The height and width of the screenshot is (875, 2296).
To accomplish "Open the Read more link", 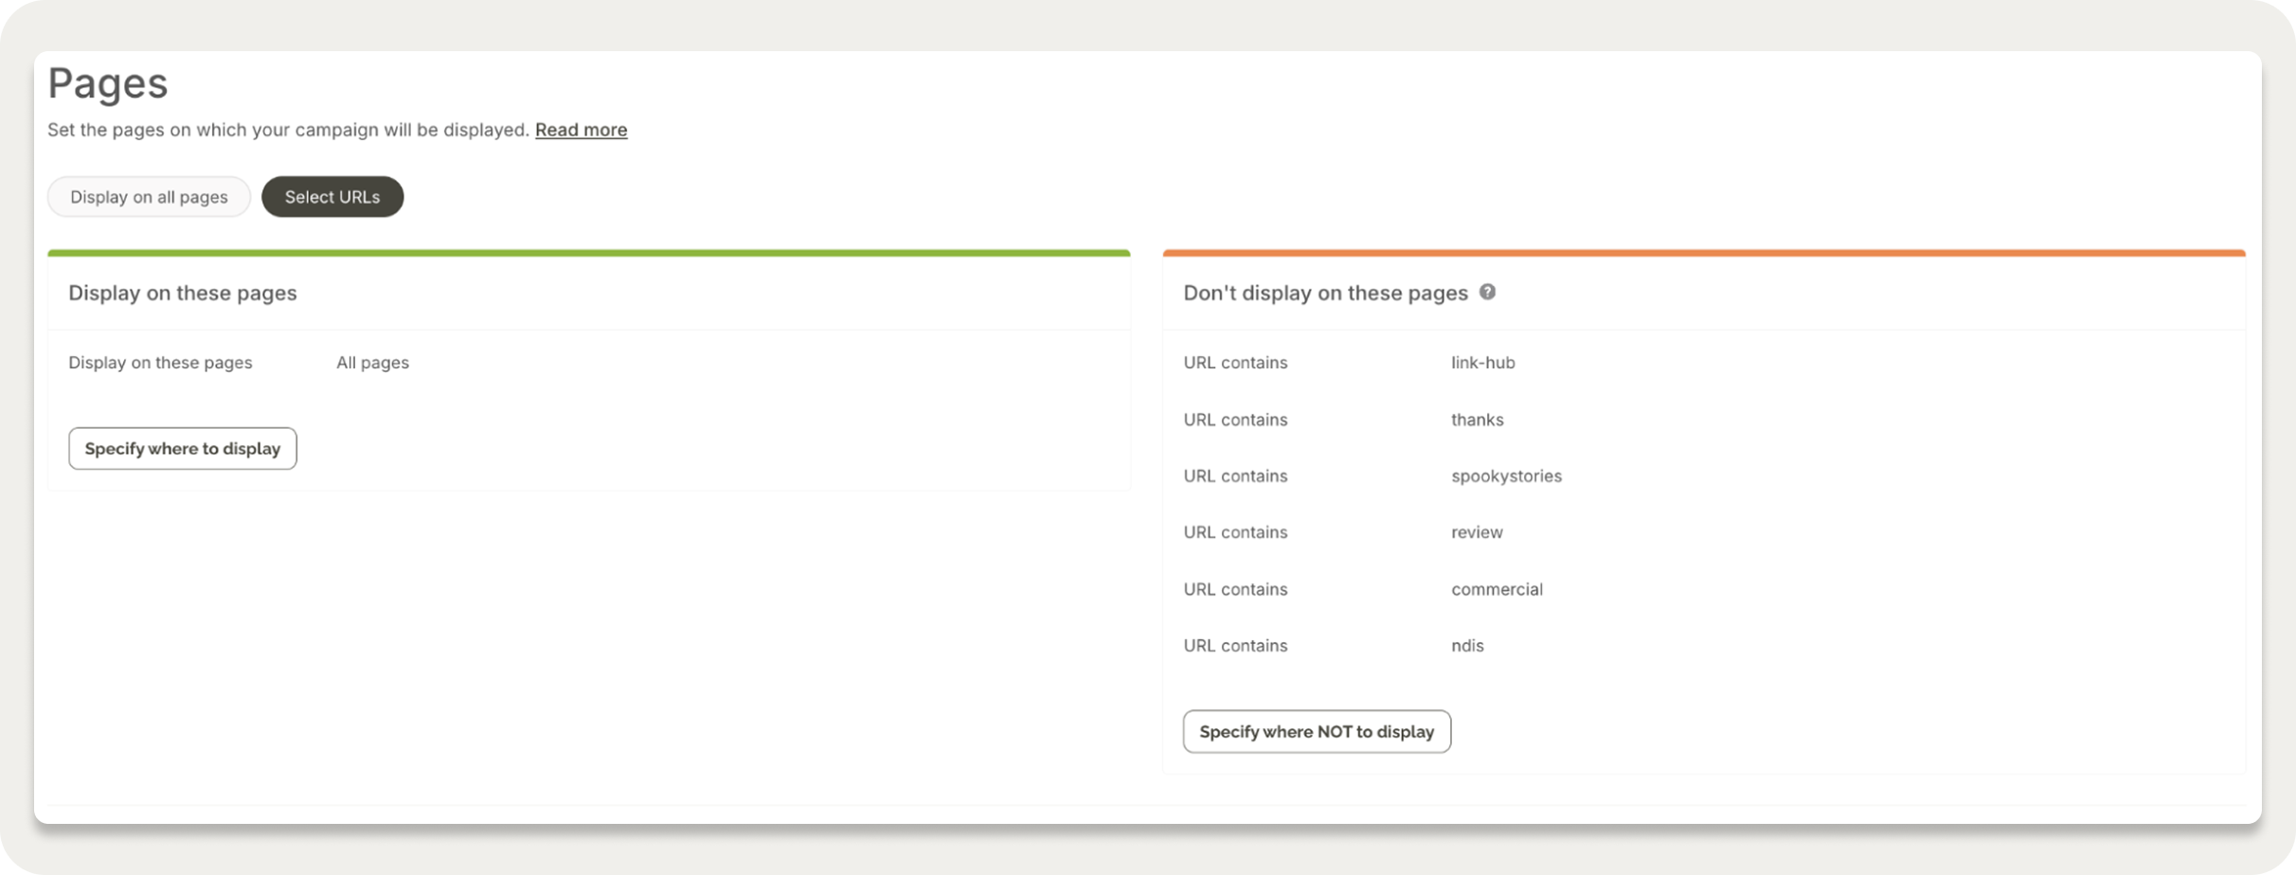I will point(581,130).
